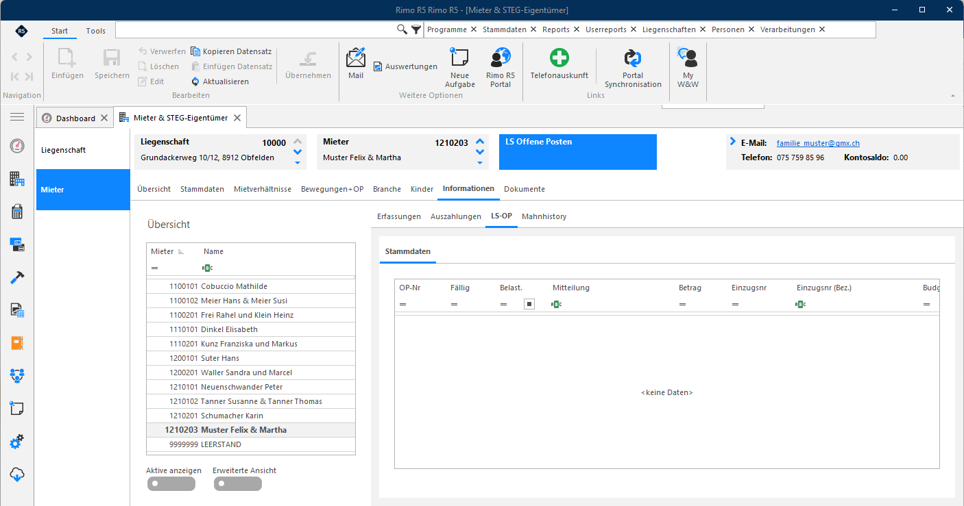Click the Belast. filter checkbox
The image size is (964, 506).
click(529, 304)
